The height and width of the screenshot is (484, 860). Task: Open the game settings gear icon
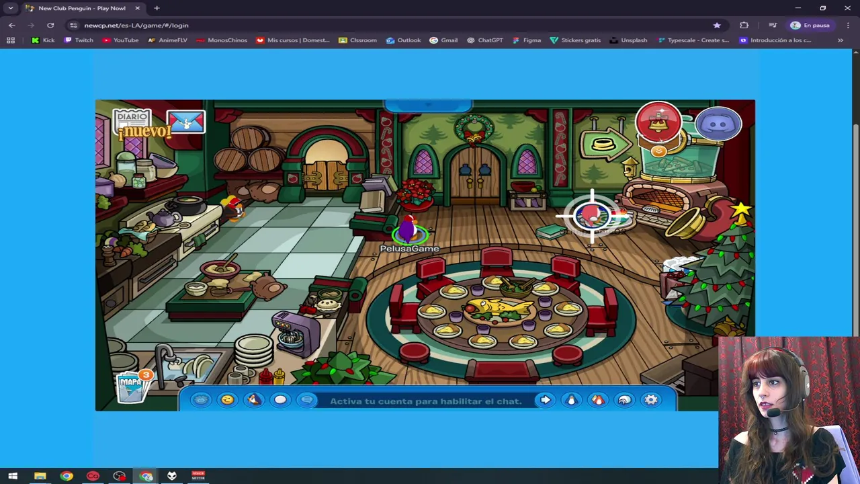point(651,400)
